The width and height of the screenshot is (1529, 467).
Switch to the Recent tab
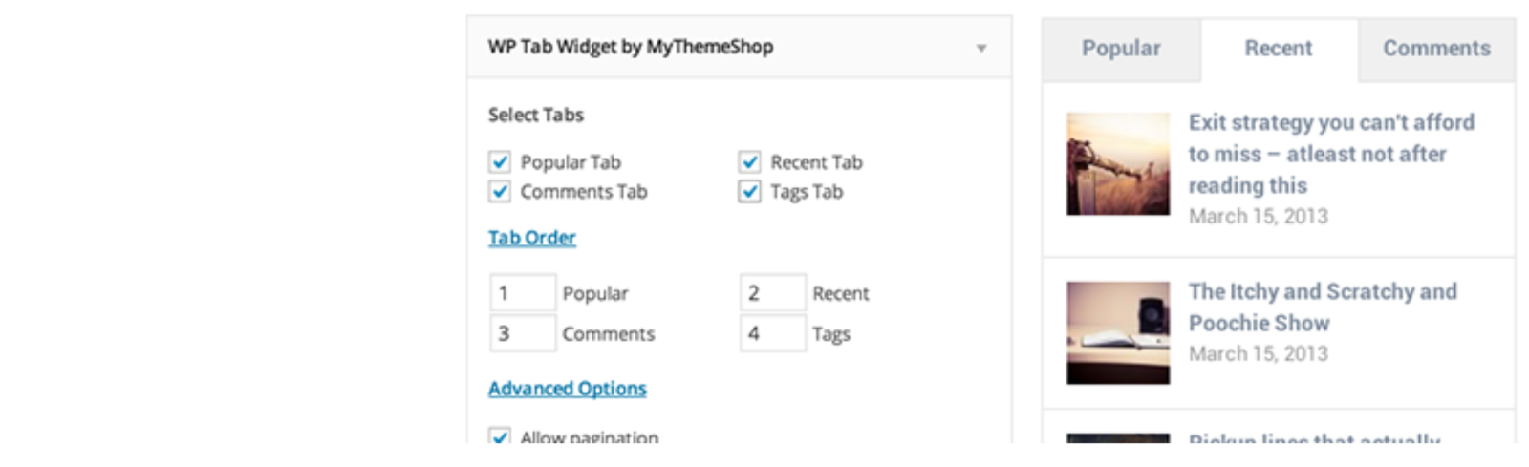click(x=1279, y=49)
